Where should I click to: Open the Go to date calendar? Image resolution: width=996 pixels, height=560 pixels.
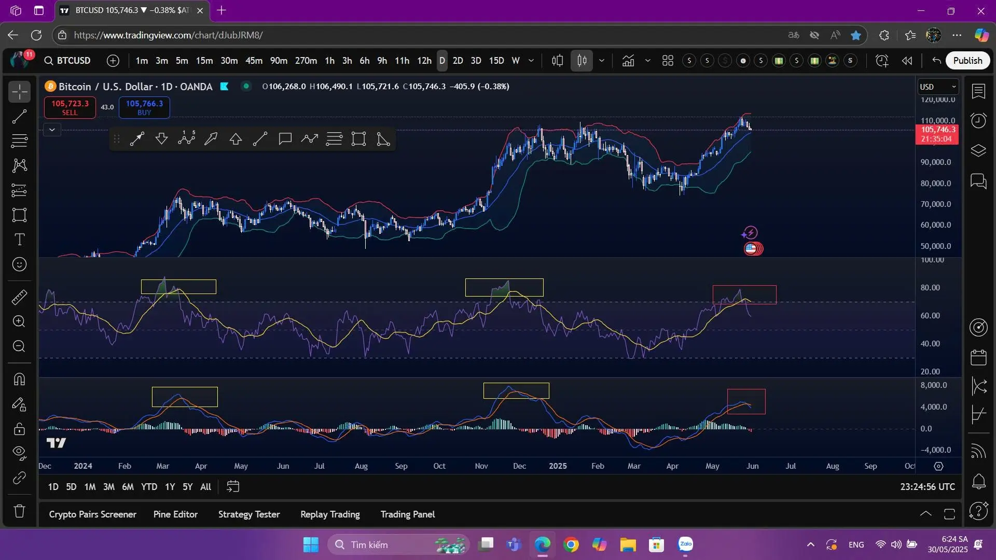point(233,487)
